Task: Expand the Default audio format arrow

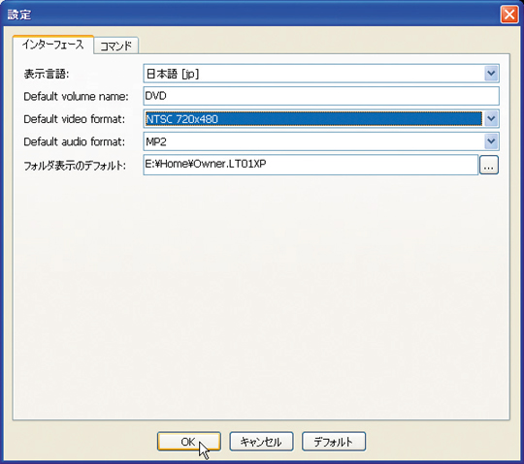Action: (491, 141)
